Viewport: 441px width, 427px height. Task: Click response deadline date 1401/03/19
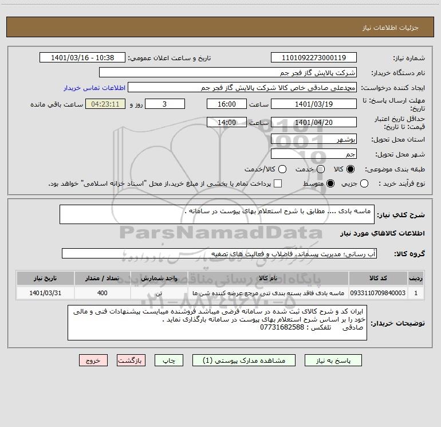point(314,104)
